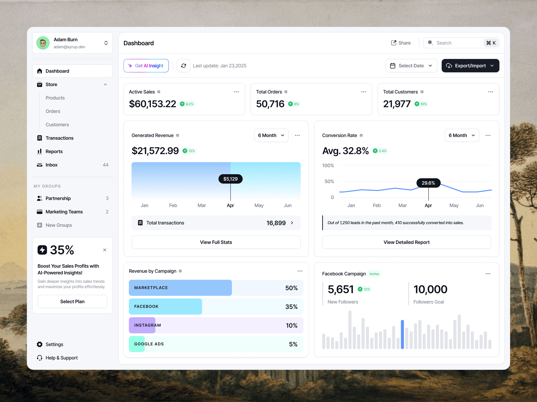Screen dimensions: 537x402
Task: Go to Transactions in sidebar
Action: [59, 138]
